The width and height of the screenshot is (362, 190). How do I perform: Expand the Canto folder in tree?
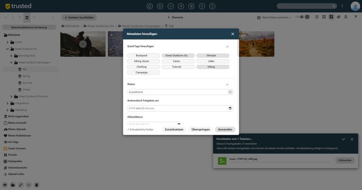(x=8, y=42)
